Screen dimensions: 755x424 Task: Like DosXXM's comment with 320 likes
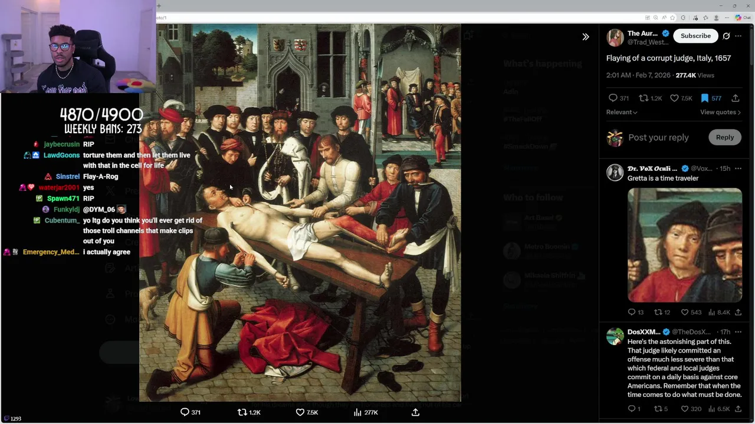click(685, 409)
